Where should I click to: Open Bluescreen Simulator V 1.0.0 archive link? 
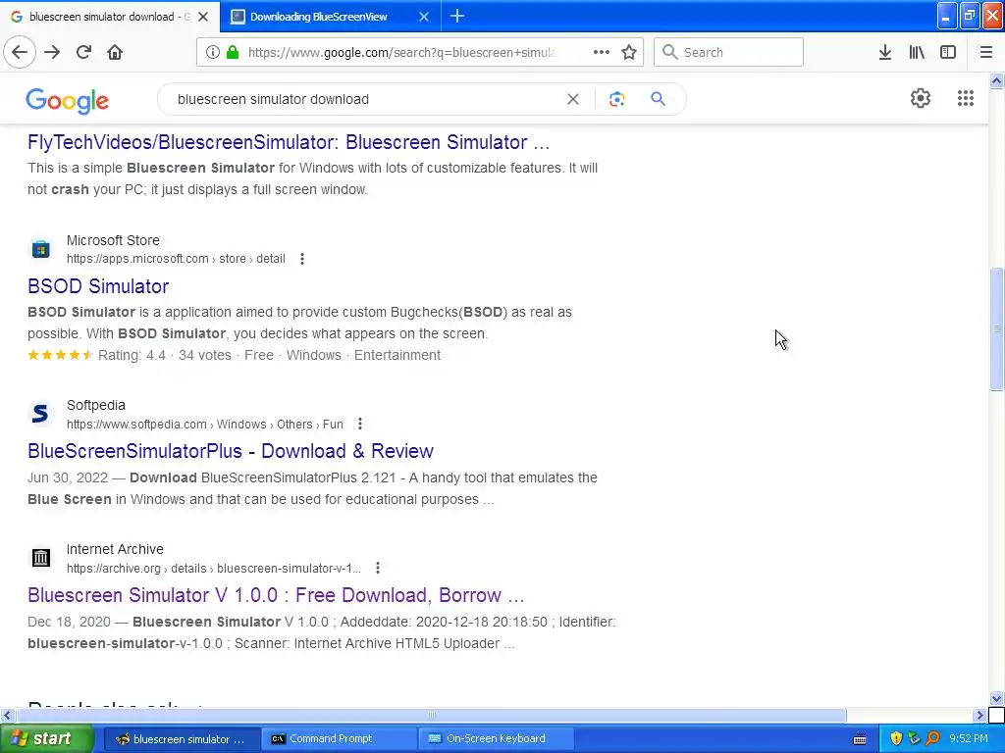point(276,595)
